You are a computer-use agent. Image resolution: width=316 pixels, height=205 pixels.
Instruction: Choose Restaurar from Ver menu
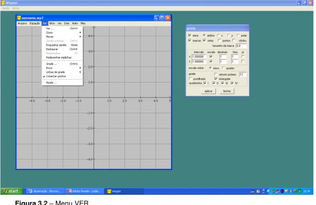[62, 49]
